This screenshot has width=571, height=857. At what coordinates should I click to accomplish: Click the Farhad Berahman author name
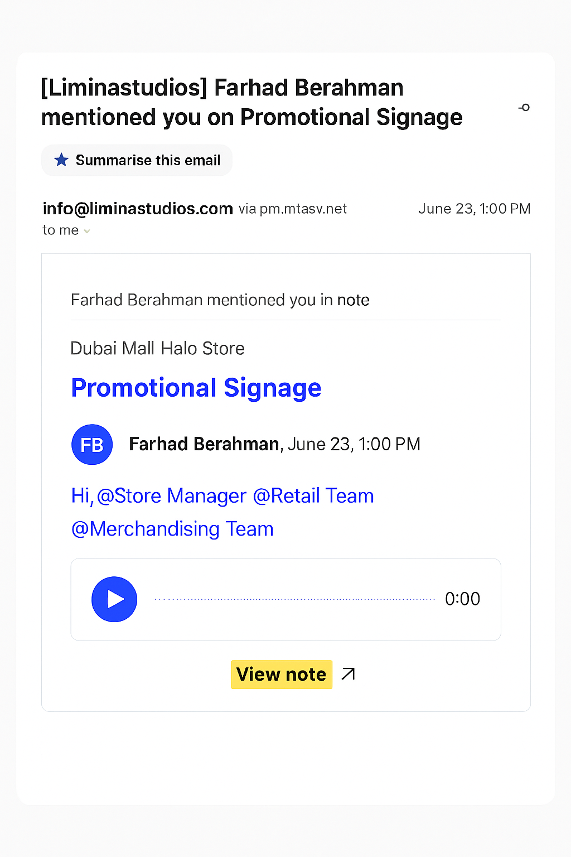(x=204, y=444)
